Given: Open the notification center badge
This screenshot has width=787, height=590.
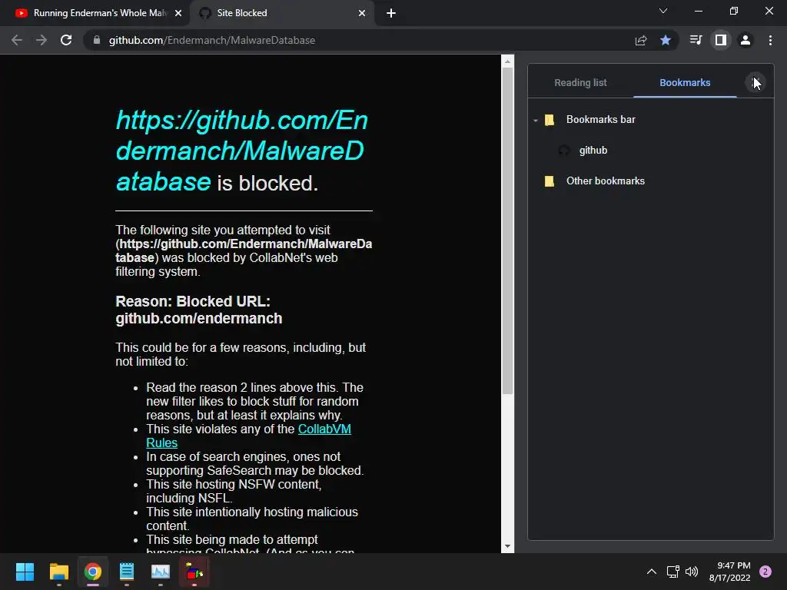Looking at the screenshot, I should coord(765,572).
